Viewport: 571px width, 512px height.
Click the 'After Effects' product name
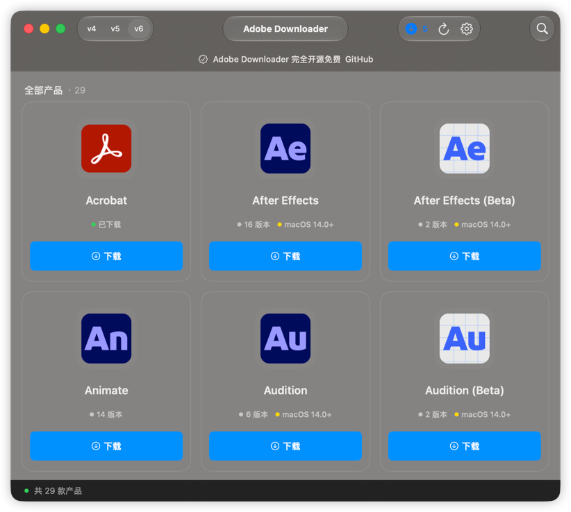285,200
